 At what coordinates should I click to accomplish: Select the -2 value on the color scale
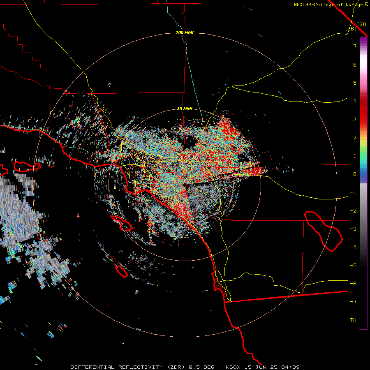pos(353,211)
